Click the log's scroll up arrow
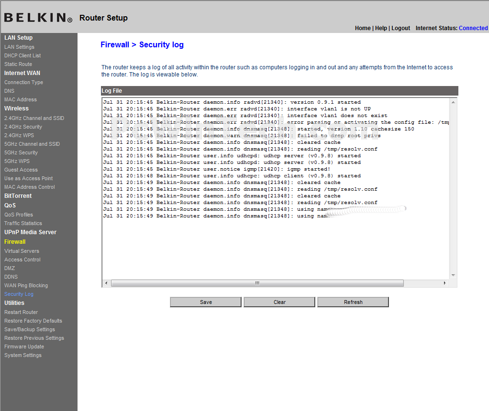489x411 pixels. tap(453, 102)
